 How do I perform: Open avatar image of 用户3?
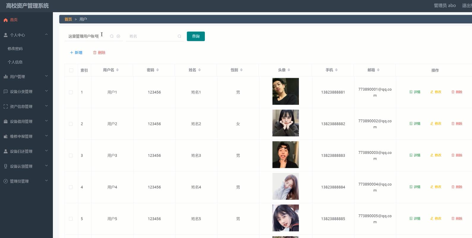click(x=286, y=155)
